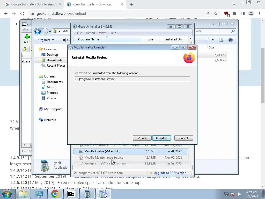Open uBlock Origin extension icon

click(x=226, y=14)
